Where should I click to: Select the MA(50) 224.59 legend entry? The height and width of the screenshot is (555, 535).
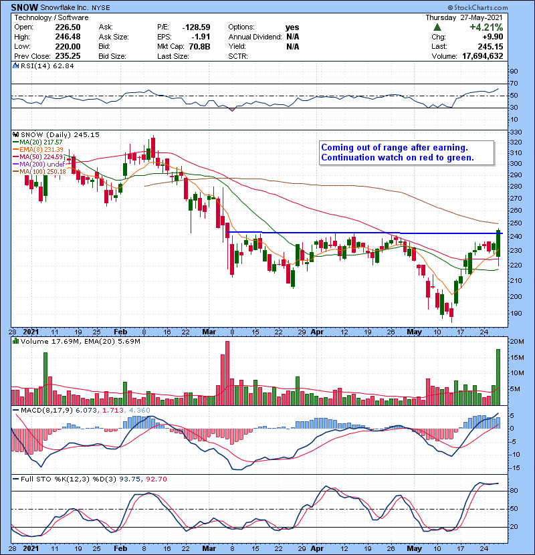[x=38, y=156]
